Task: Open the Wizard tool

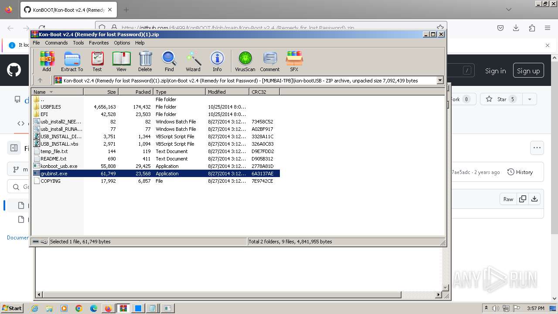Action: 193,61
